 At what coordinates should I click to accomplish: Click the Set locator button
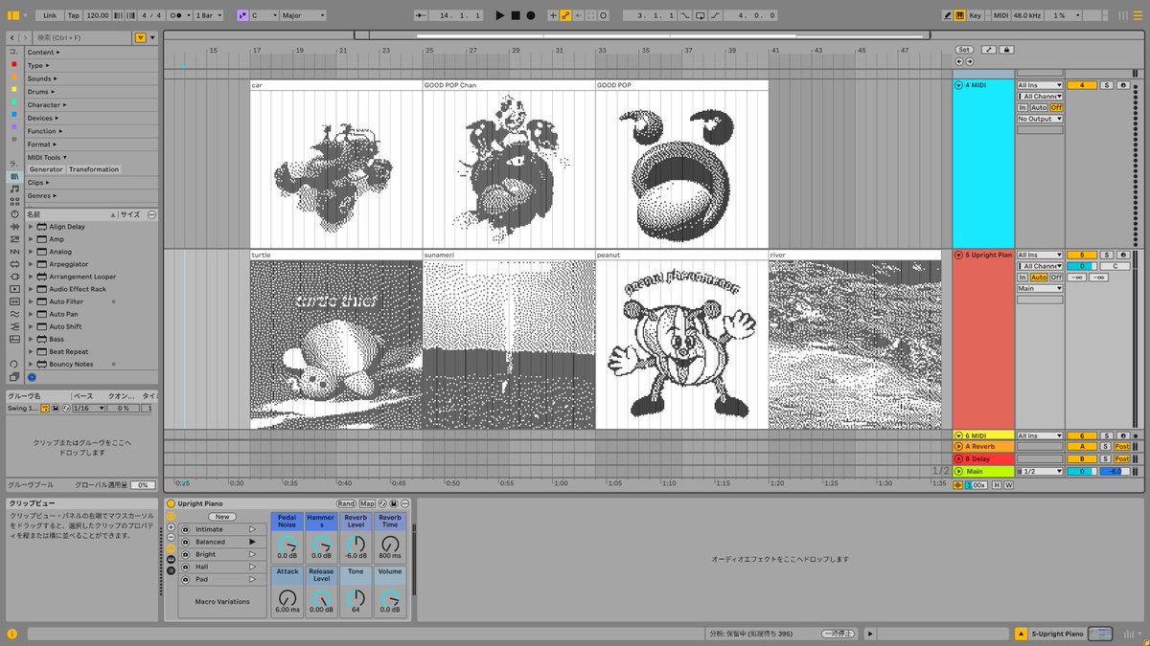964,50
